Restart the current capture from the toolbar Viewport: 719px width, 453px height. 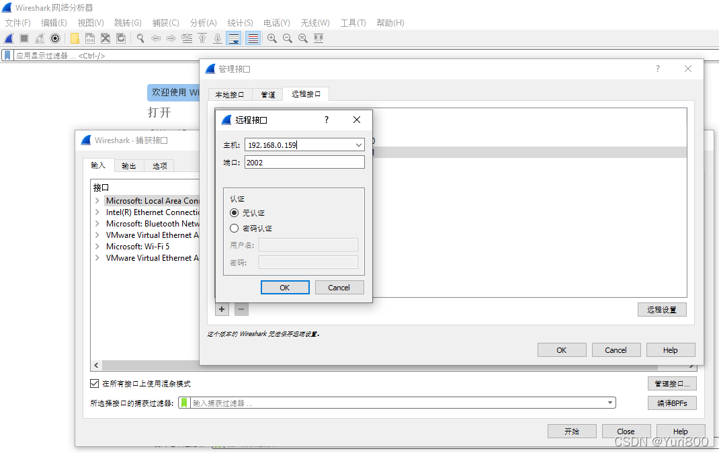40,38
